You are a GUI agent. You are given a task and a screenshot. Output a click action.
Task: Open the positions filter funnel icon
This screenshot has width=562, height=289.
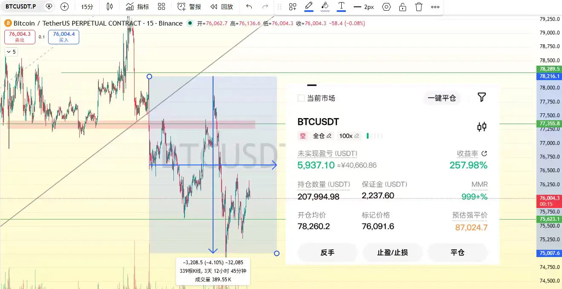point(481,97)
